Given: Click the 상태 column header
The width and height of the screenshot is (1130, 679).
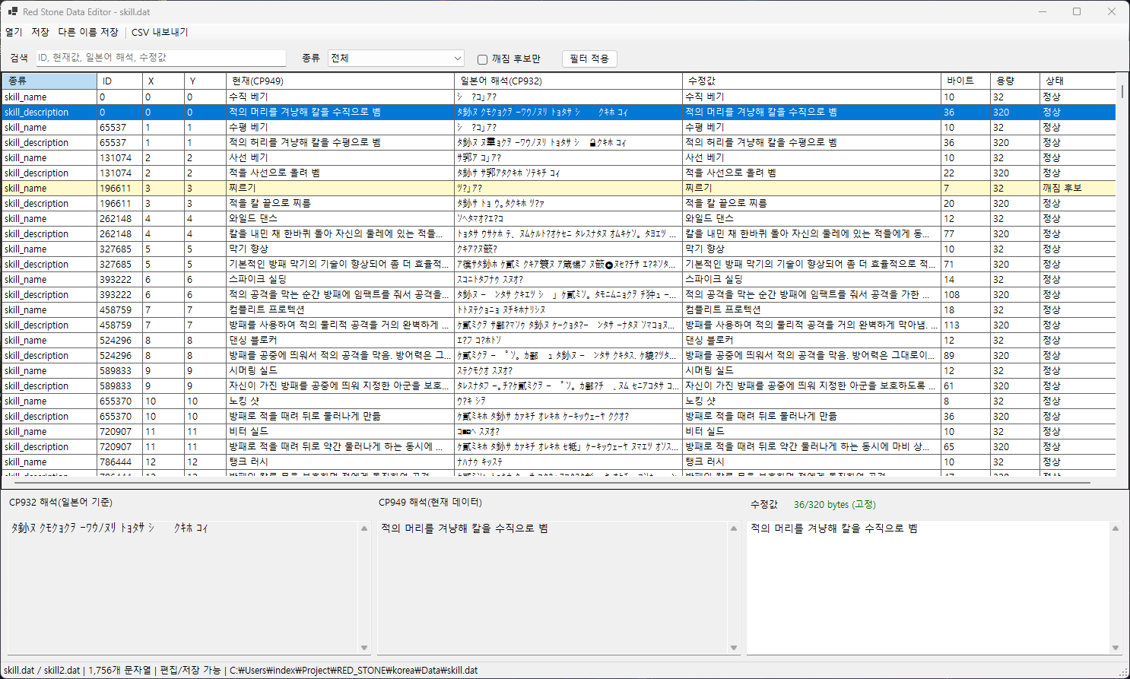Looking at the screenshot, I should coord(1078,81).
